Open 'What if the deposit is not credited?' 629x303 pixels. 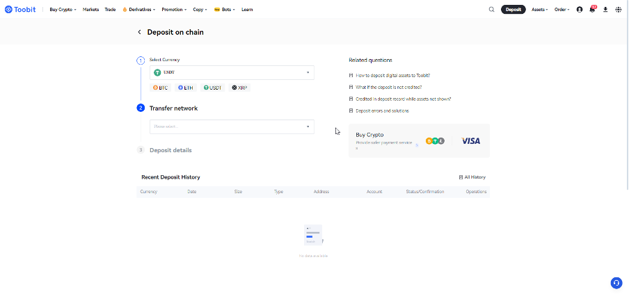[x=388, y=87]
